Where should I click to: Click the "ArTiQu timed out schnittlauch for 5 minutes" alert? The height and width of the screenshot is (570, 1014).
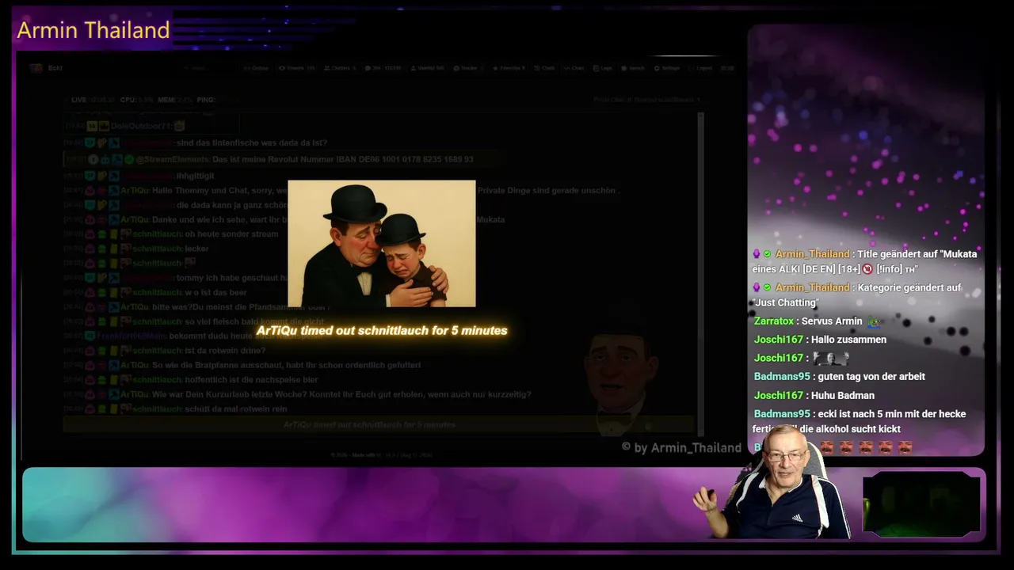382,331
